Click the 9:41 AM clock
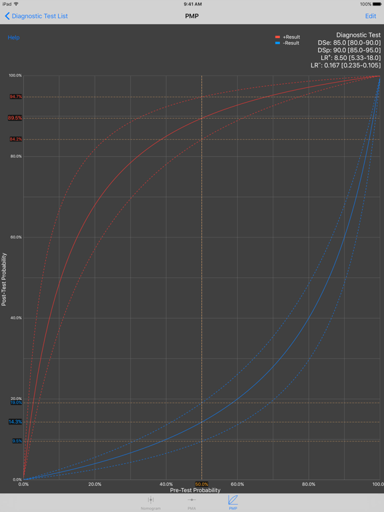384x512 pixels. (193, 4)
